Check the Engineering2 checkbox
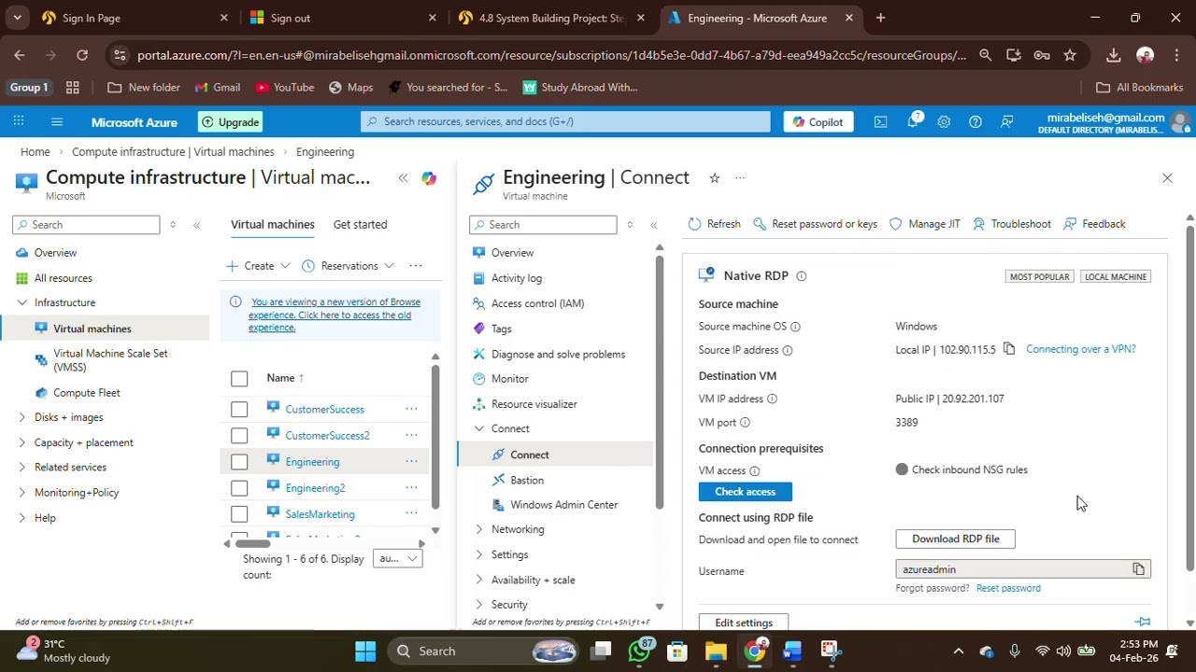The width and height of the screenshot is (1196, 672). click(239, 488)
